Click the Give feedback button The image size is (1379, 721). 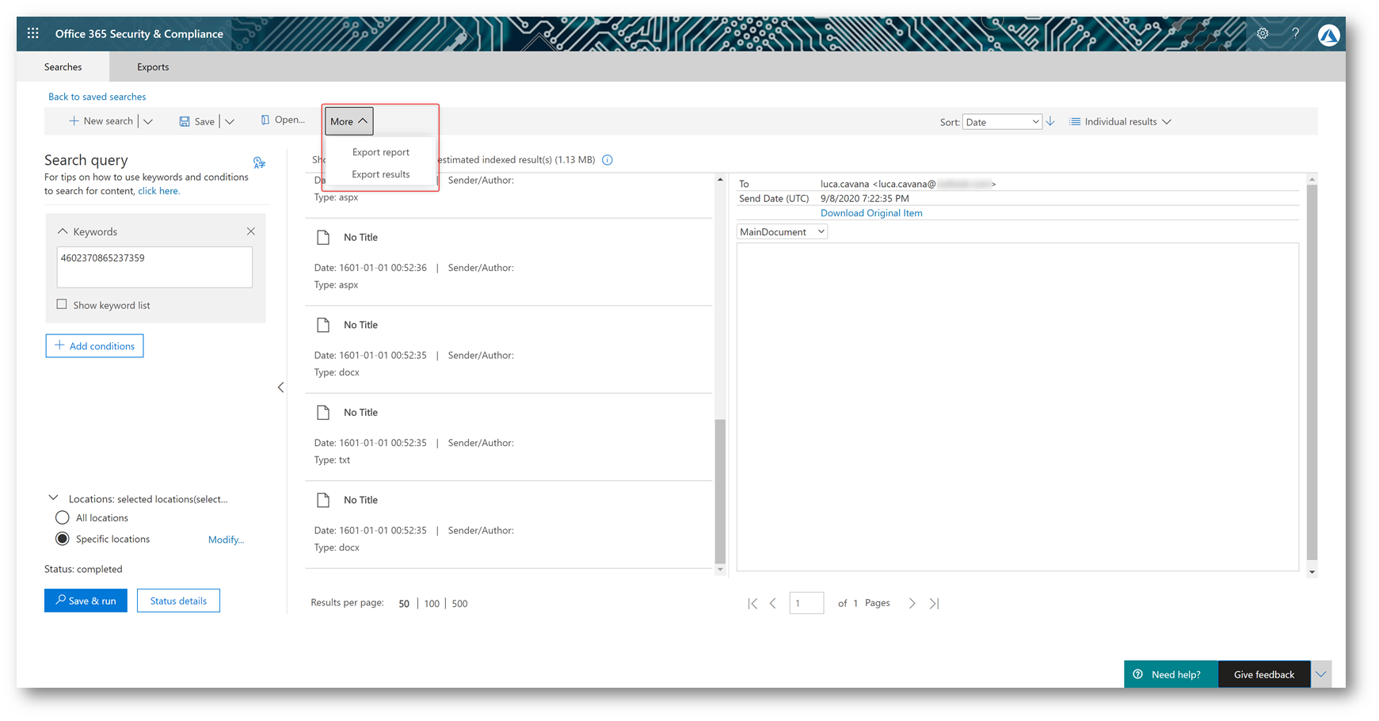(1264, 674)
